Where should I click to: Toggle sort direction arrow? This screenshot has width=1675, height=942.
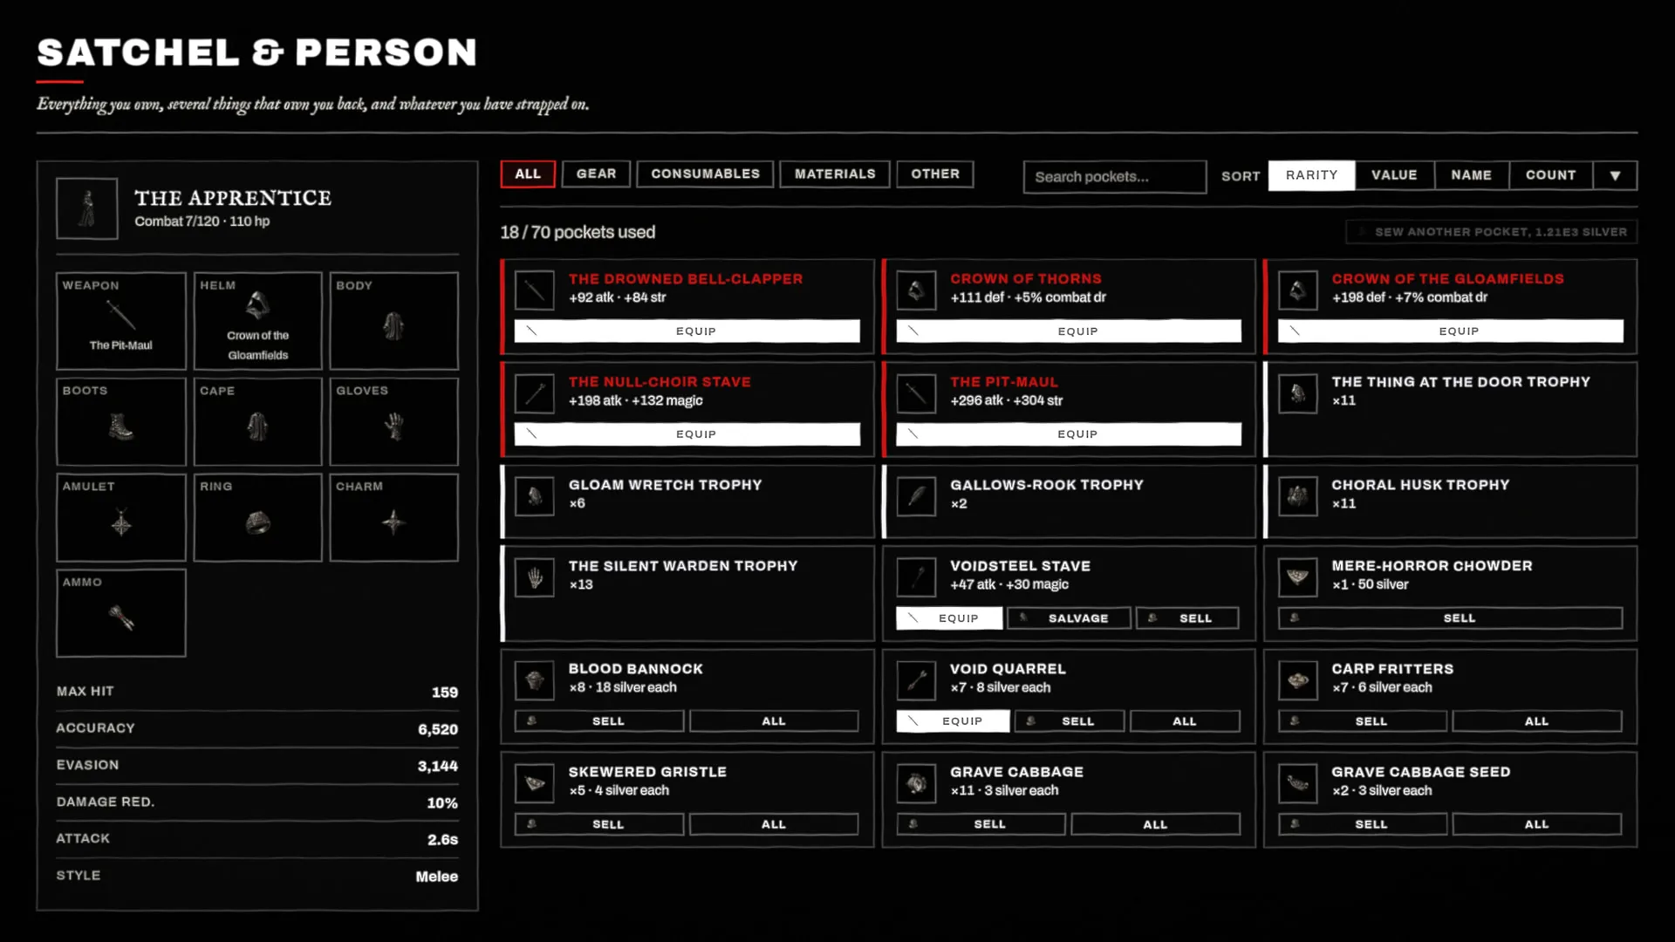[x=1615, y=175]
